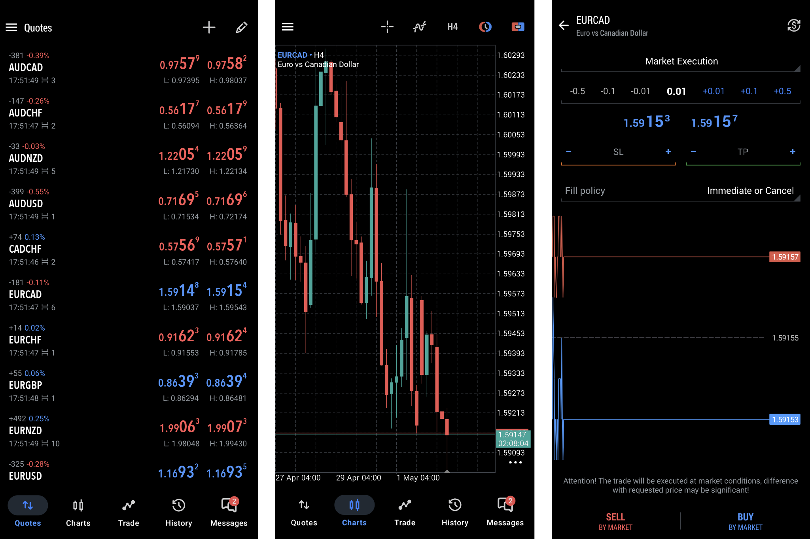Select the EURCAD quote row
The image size is (810, 539).
[x=129, y=295]
